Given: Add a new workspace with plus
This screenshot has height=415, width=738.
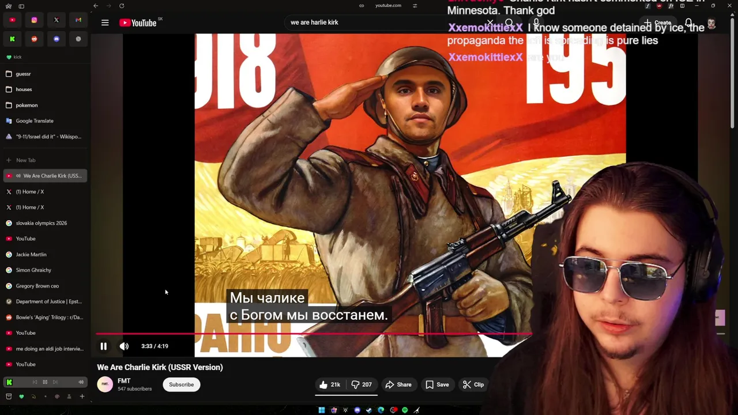Looking at the screenshot, I should [x=82, y=397].
